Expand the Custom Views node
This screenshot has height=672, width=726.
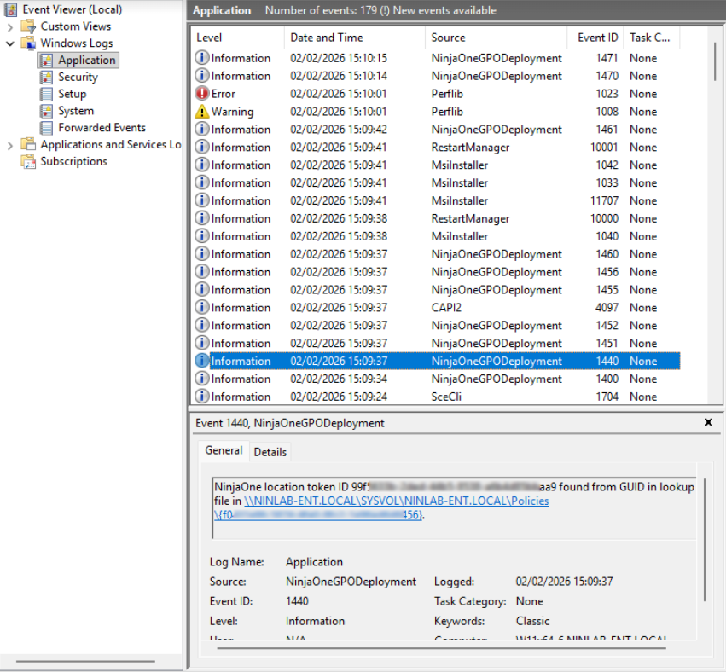pyautogui.click(x=10, y=26)
